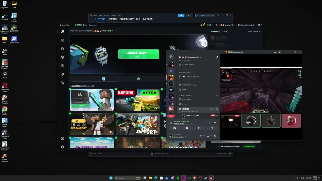Open the Discord direct messages home icon
The height and width of the screenshot is (181, 322).
[x=171, y=57]
